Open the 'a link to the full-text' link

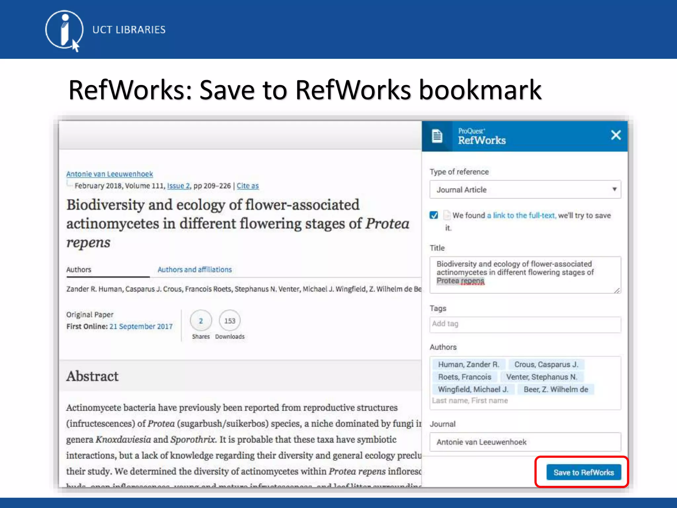pyautogui.click(x=521, y=215)
